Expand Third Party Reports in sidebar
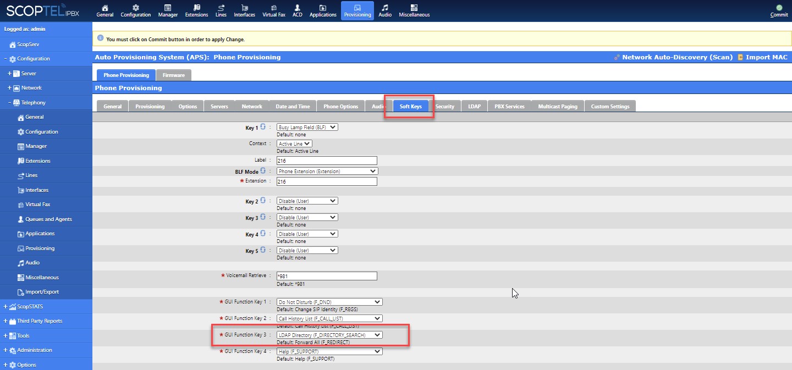This screenshot has height=370, width=792. tap(5, 321)
